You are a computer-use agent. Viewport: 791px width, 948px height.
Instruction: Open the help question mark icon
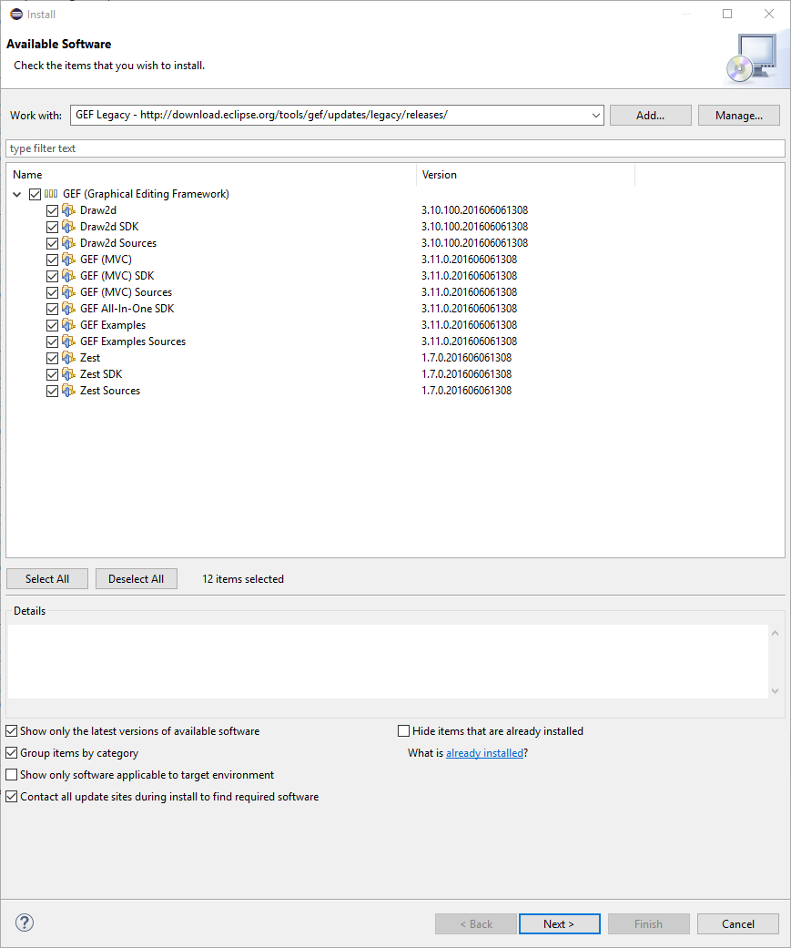[25, 923]
